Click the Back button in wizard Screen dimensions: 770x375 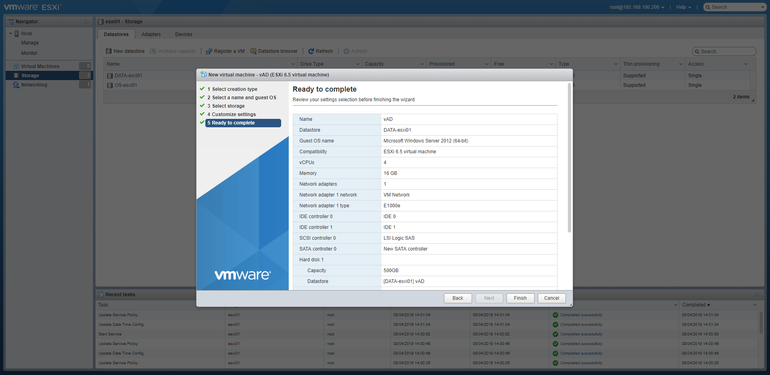click(x=458, y=298)
